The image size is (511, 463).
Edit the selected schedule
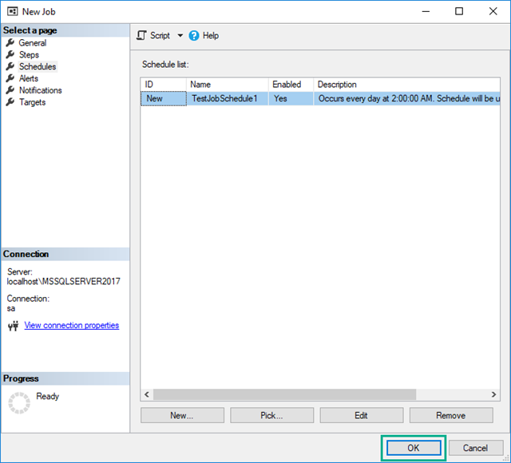361,415
